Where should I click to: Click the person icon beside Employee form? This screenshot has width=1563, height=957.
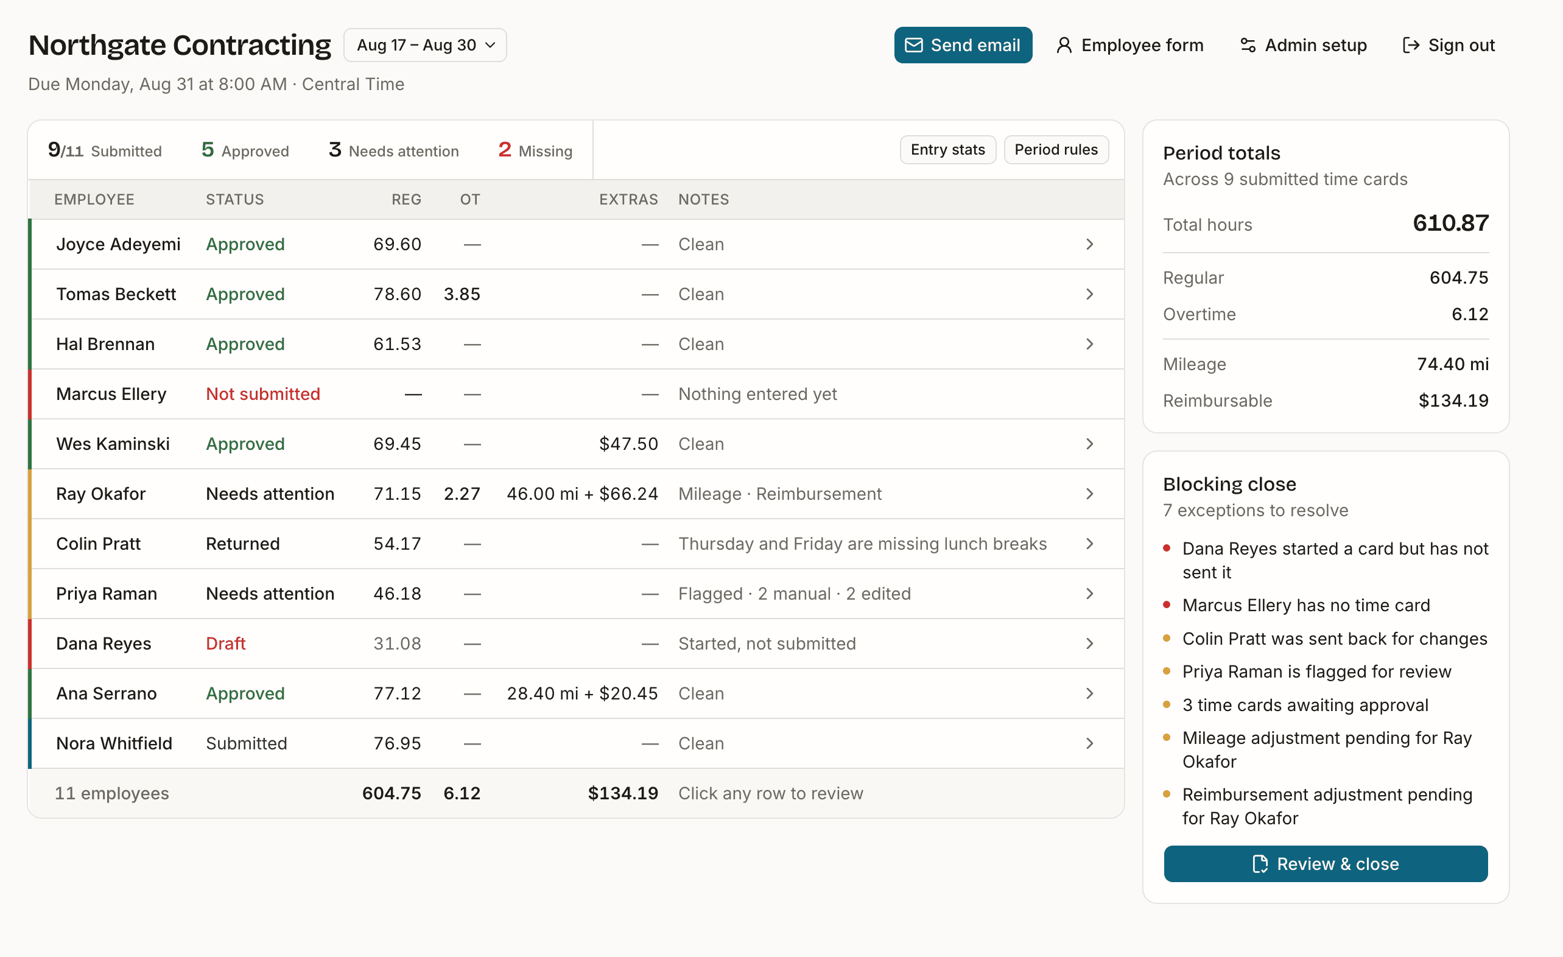(1064, 45)
